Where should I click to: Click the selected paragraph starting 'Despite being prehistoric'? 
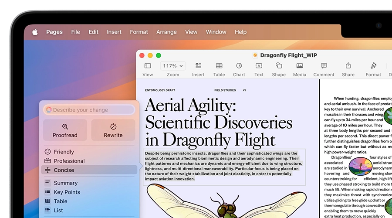point(224,166)
